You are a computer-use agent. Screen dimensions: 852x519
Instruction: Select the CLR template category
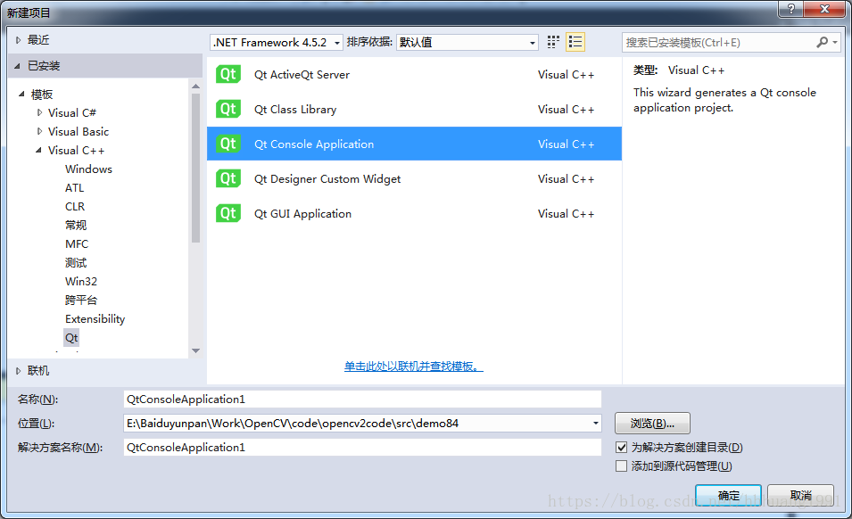pyautogui.click(x=75, y=206)
